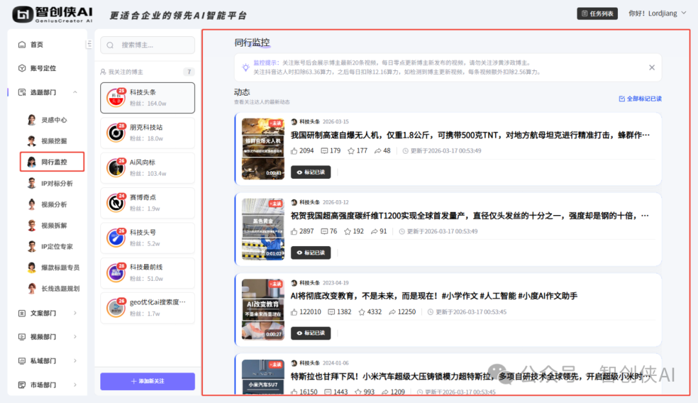Select blogger 赛博奇点
Viewport: 698px width, 403px height.
[x=147, y=202]
